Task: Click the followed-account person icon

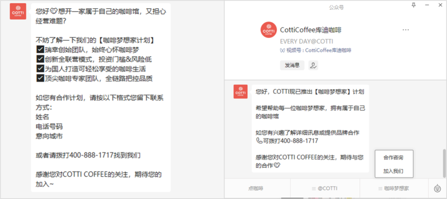Action: (313, 65)
